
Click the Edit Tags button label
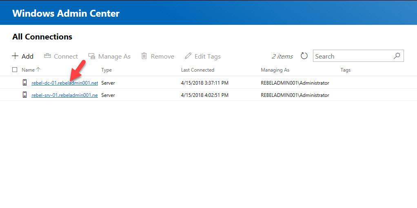pos(208,56)
